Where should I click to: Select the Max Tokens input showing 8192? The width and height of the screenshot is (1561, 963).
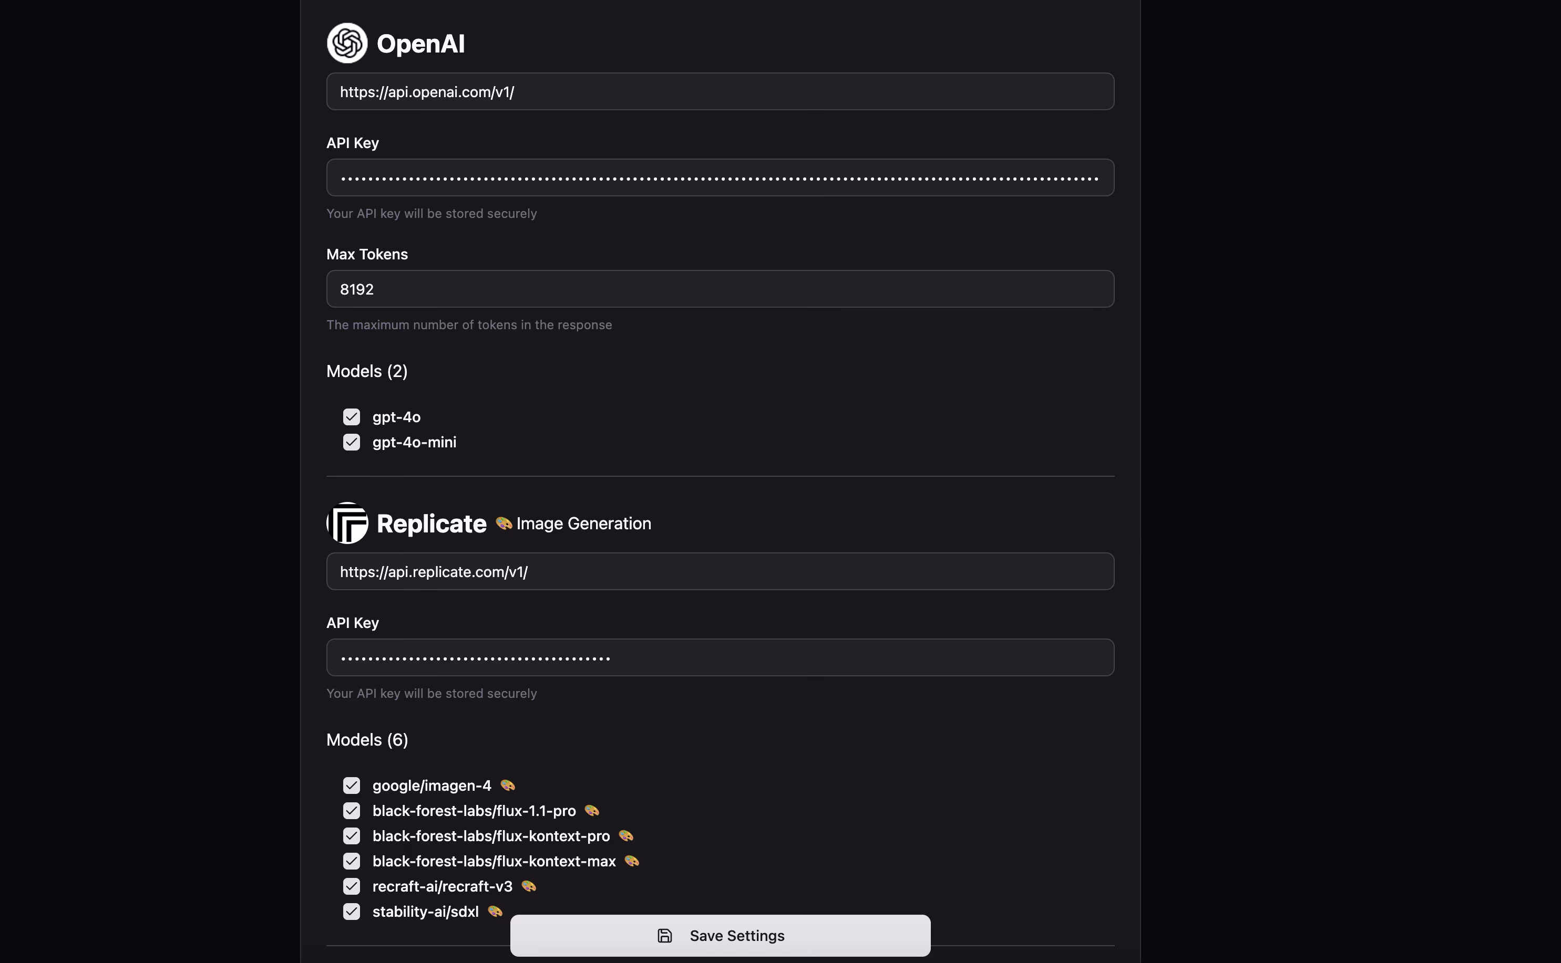[720, 289]
